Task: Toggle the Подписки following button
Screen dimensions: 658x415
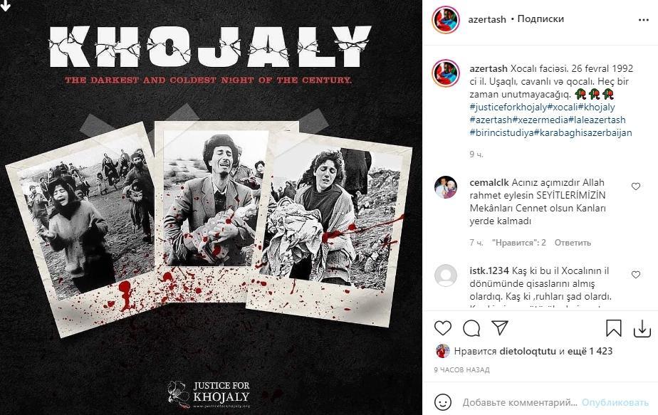Action: pyautogui.click(x=540, y=19)
